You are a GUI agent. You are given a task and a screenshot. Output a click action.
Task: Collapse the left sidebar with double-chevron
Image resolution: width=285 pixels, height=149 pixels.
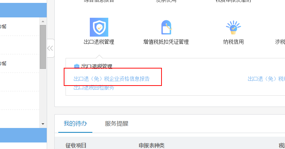50,48
